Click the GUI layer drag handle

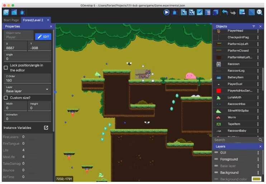pyautogui.click(x=216, y=152)
